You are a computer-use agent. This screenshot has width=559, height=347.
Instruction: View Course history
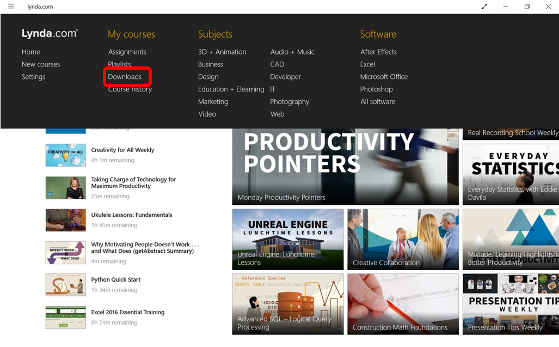coord(130,89)
